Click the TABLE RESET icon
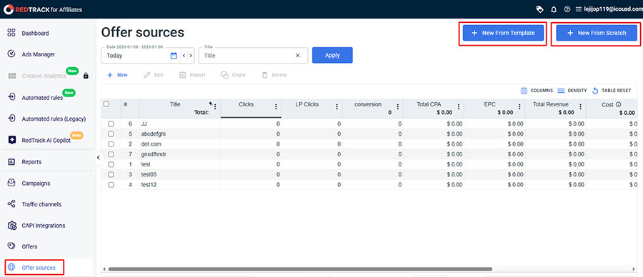Viewport: 643px width, 277px height. (595, 91)
